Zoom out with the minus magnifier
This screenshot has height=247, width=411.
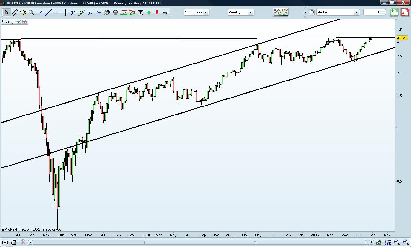[397, 242]
